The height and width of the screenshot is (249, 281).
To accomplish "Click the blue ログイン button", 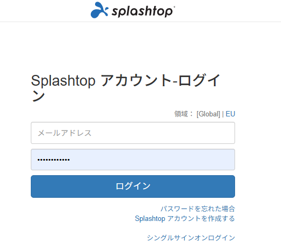I will pos(133,186).
